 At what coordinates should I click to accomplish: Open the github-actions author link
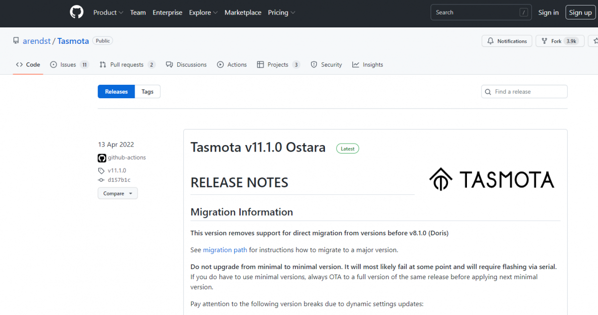pos(127,157)
